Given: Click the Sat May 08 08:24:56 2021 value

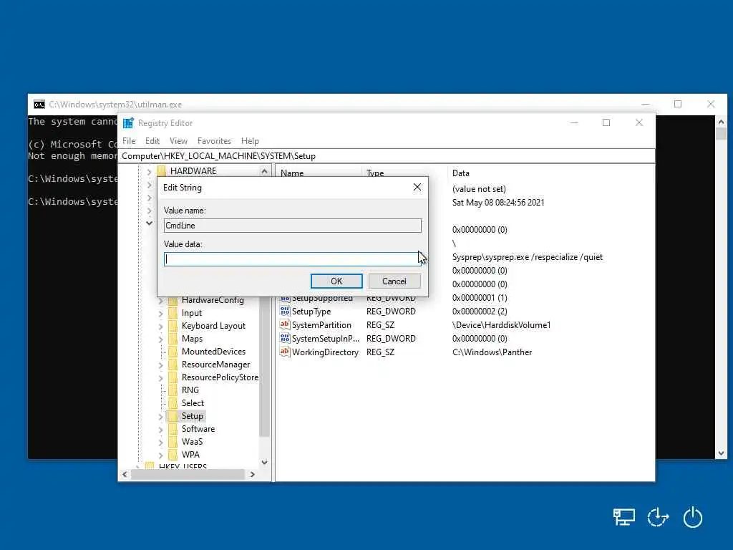Looking at the screenshot, I should click(x=498, y=202).
